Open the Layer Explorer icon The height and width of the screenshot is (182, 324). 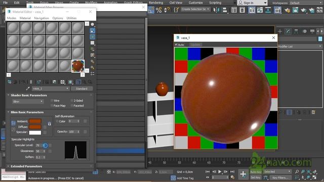[242, 10]
